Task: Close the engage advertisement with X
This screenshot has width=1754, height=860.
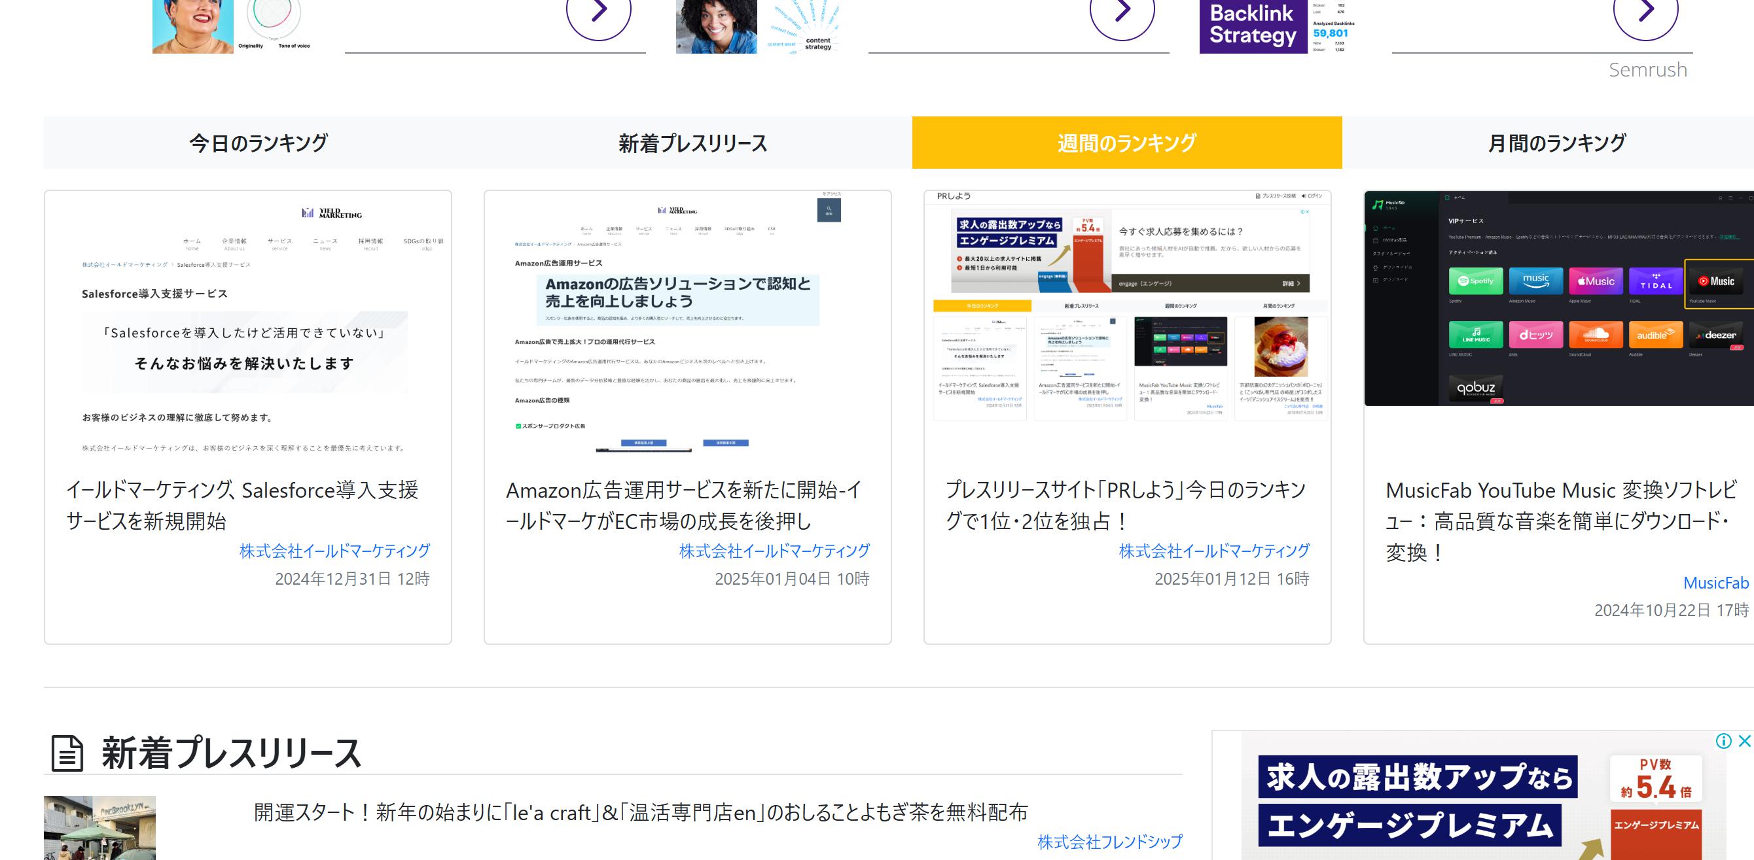Action: coord(1744,741)
